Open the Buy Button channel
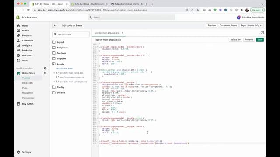 pos(28,104)
